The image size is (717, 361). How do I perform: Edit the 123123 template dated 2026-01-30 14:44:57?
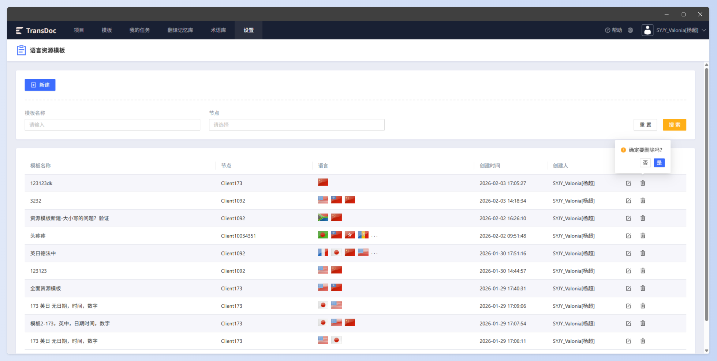pyautogui.click(x=628, y=271)
